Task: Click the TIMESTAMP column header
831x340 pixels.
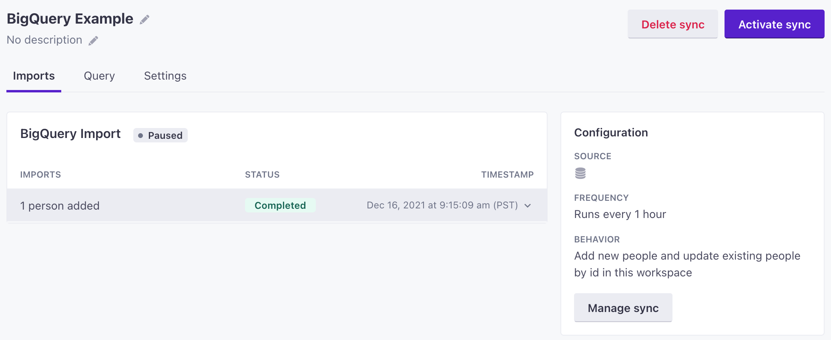Action: coord(507,175)
